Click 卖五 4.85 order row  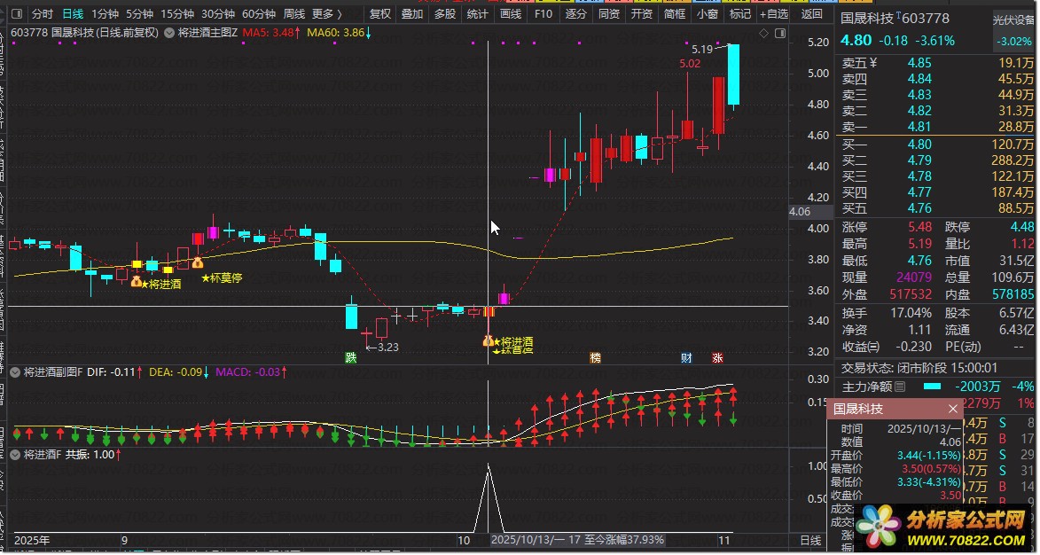(936, 63)
